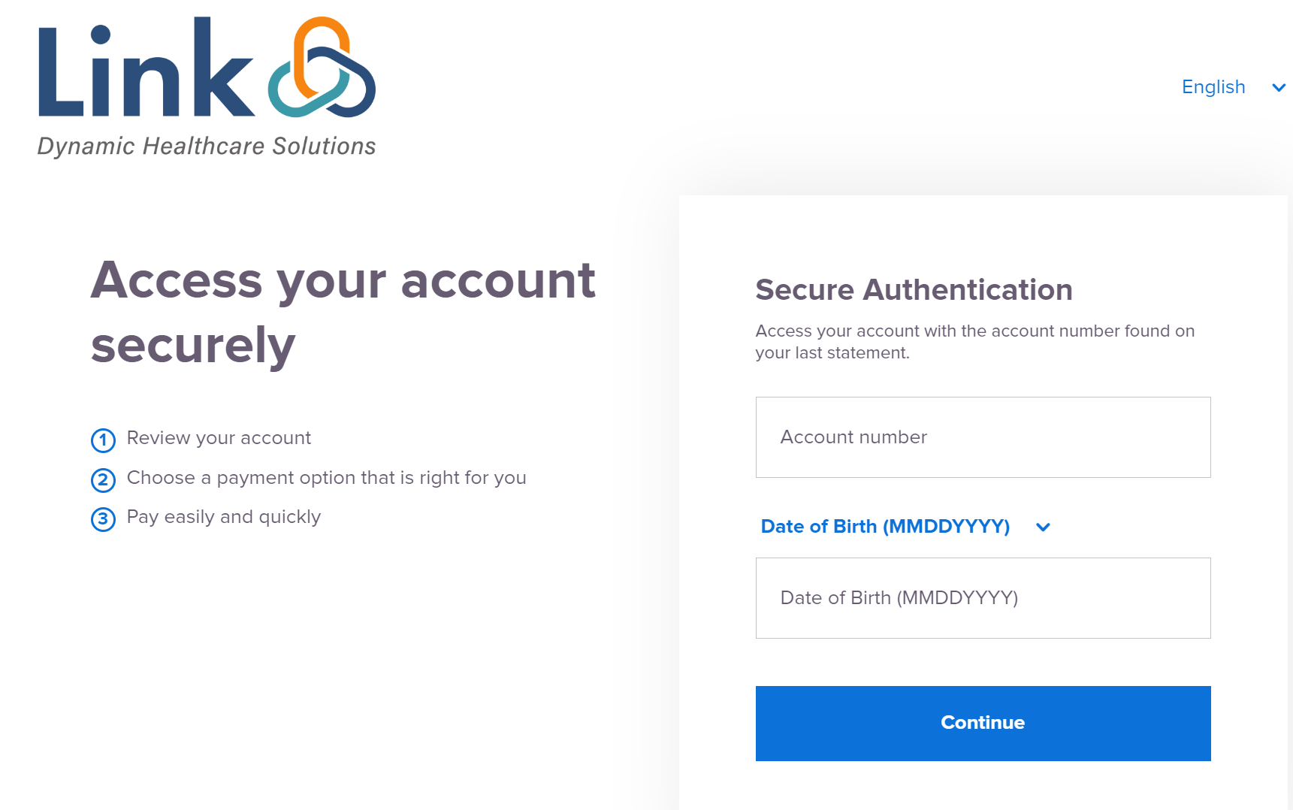This screenshot has height=810, width=1293.
Task: Select the Date of Birth input field
Action: point(982,598)
